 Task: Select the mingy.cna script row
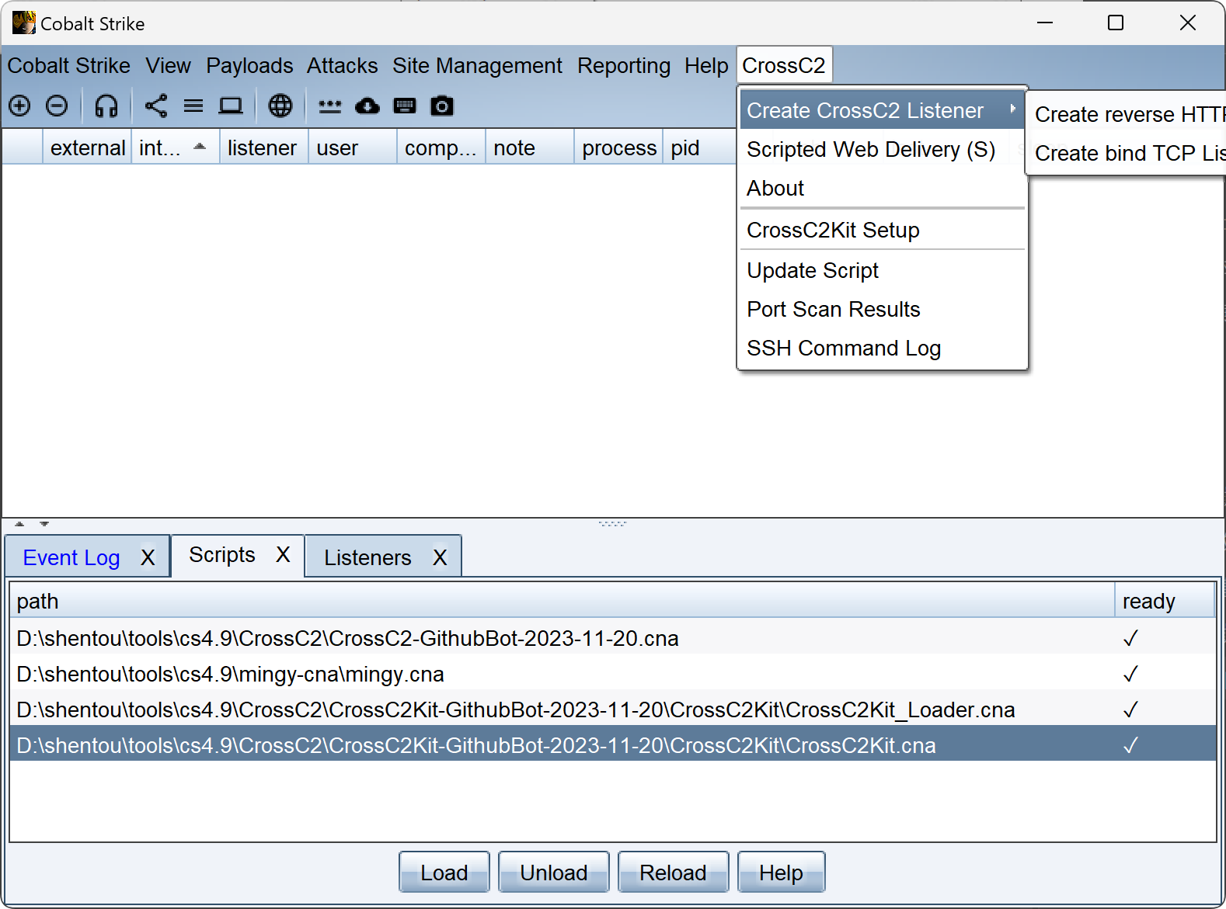(x=613, y=674)
